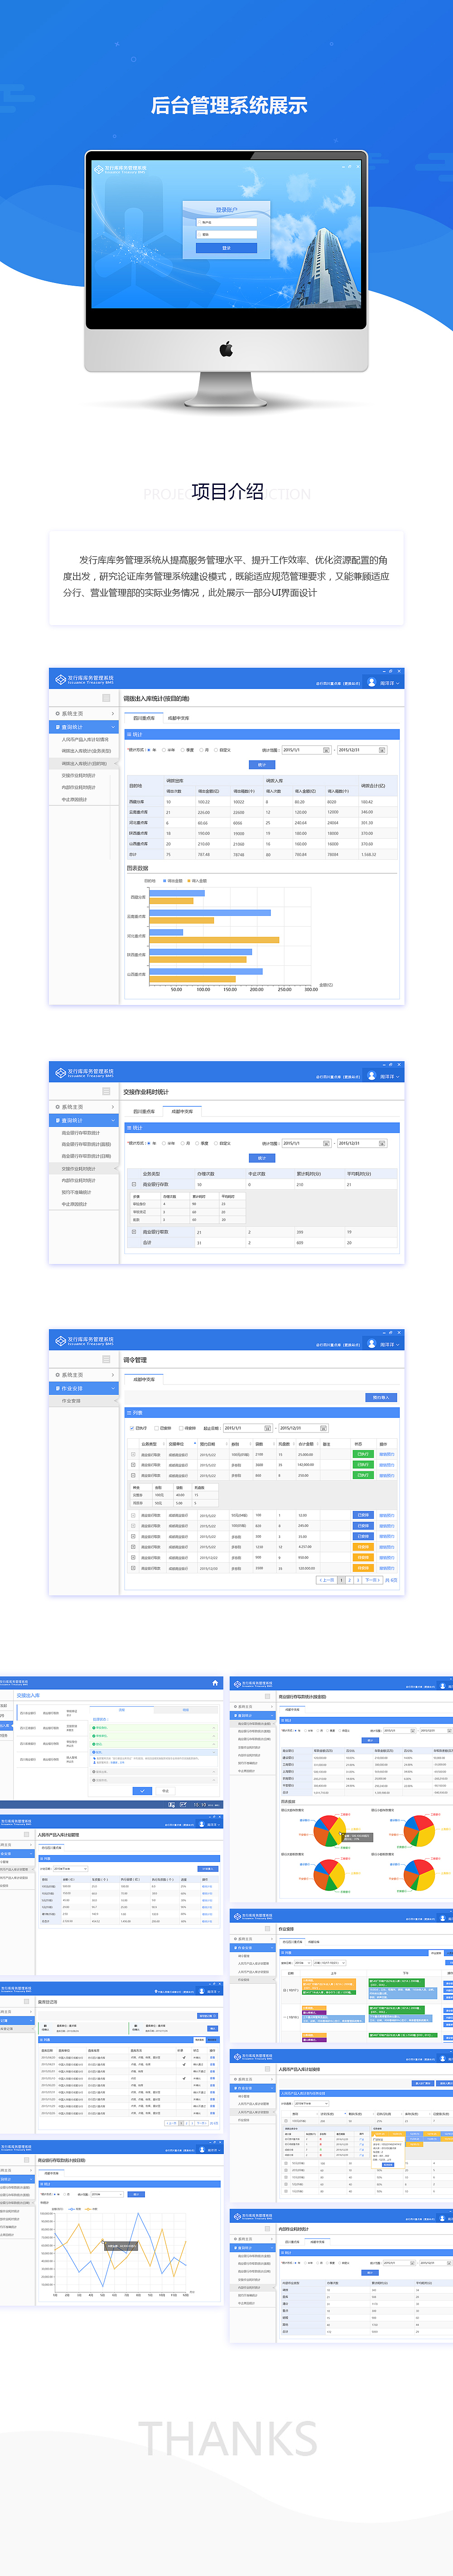The width and height of the screenshot is (453, 2576).
Task: Check 已安排 filter checkbox in 调令管理
Action: point(157,1428)
